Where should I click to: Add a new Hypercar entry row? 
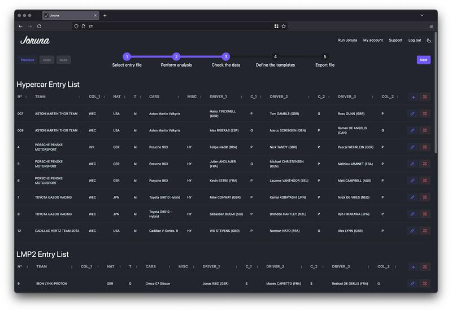pyautogui.click(x=412, y=97)
